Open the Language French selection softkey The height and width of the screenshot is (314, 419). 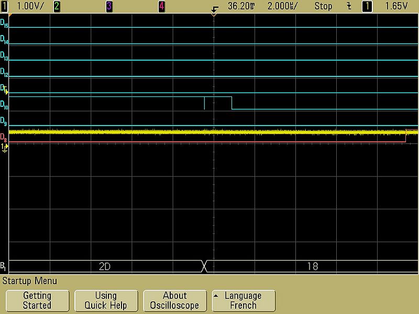[x=244, y=300]
